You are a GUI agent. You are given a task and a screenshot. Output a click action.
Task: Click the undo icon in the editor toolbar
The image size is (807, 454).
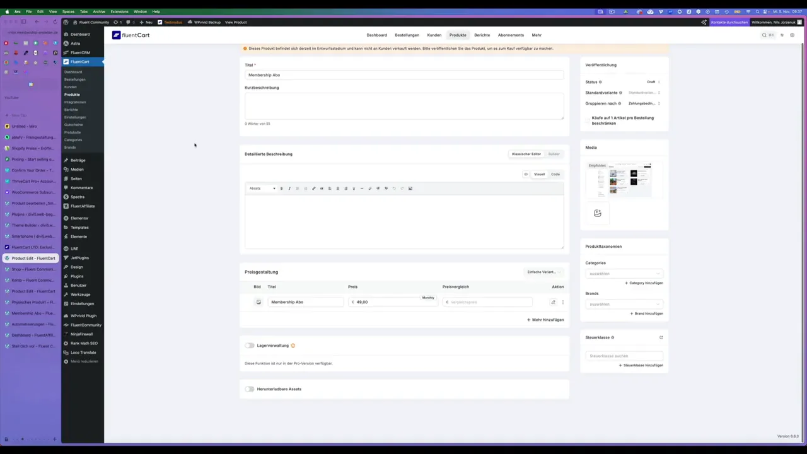tap(393, 188)
